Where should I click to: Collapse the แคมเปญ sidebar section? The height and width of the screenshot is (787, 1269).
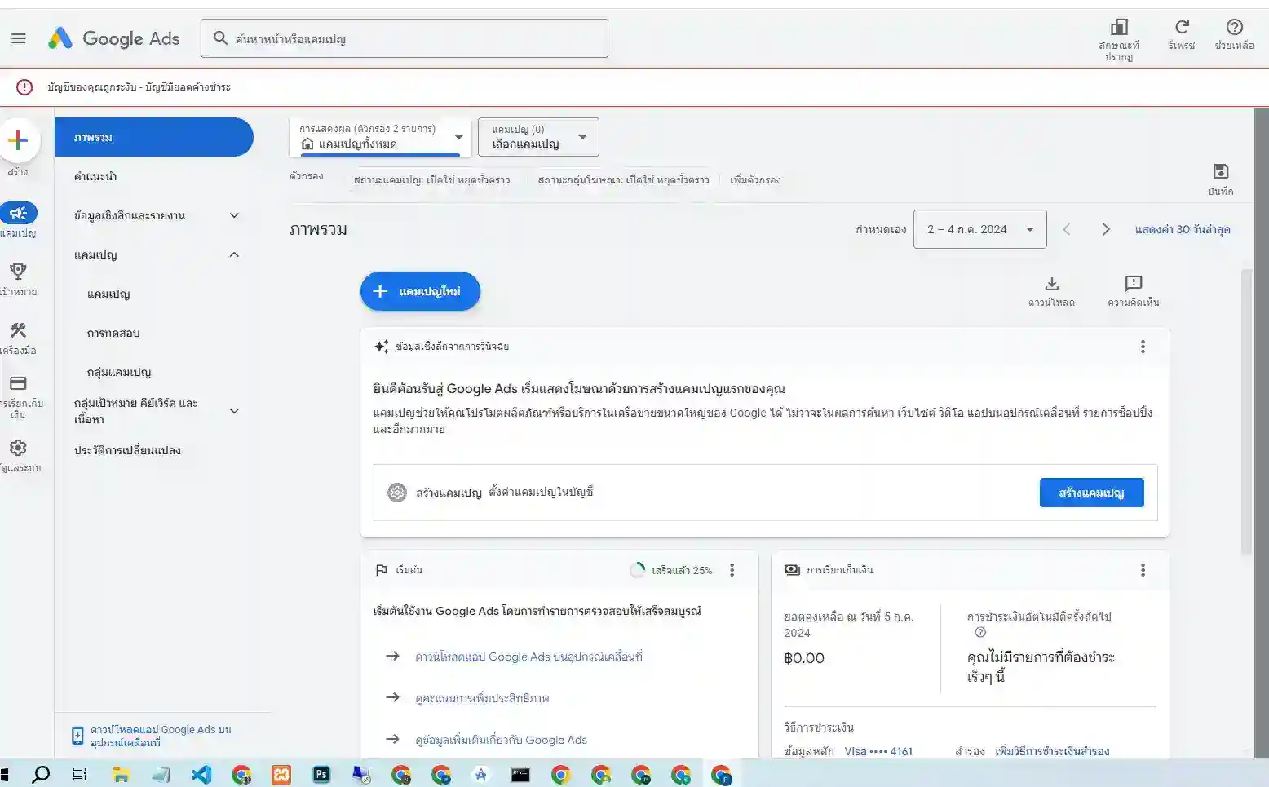tap(234, 254)
